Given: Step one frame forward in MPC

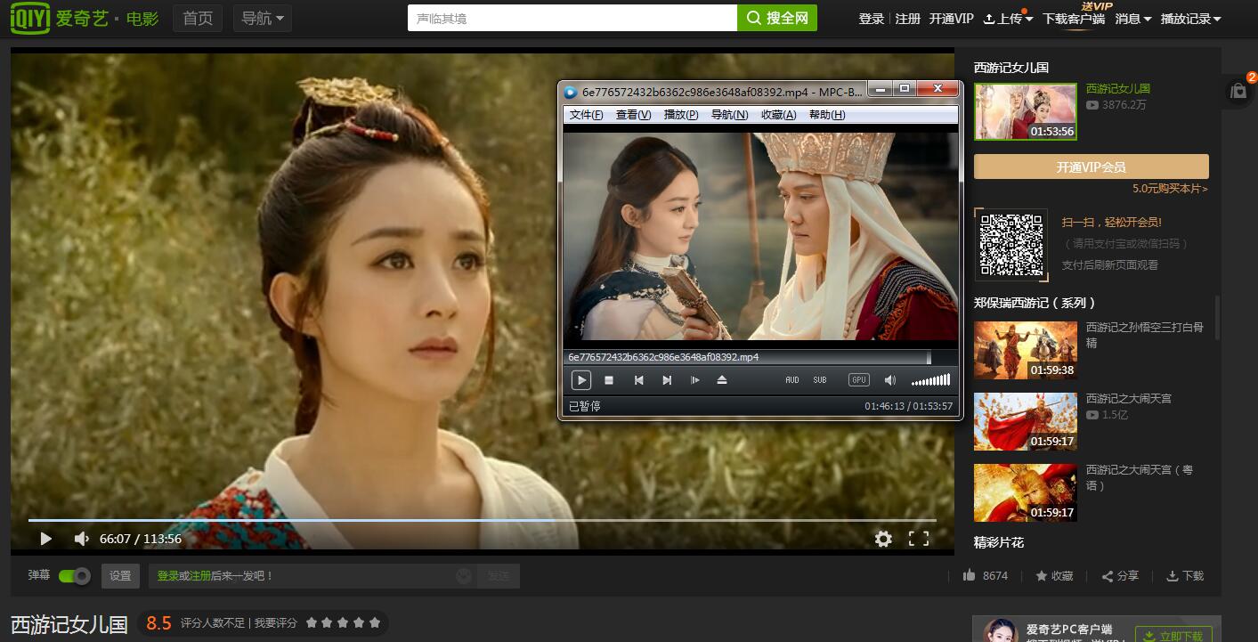Looking at the screenshot, I should click(695, 380).
